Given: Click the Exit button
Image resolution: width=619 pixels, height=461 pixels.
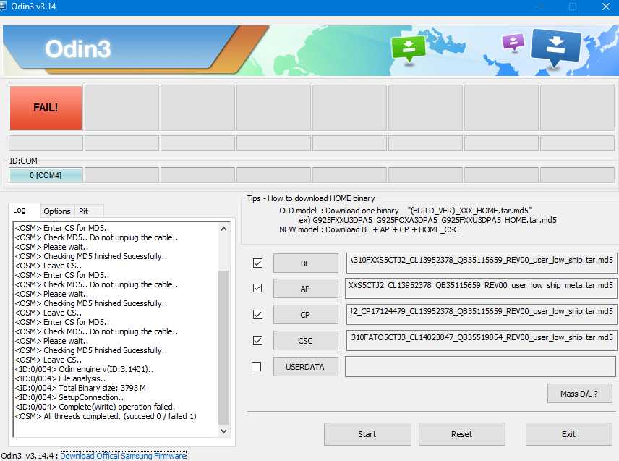Looking at the screenshot, I should (x=569, y=434).
